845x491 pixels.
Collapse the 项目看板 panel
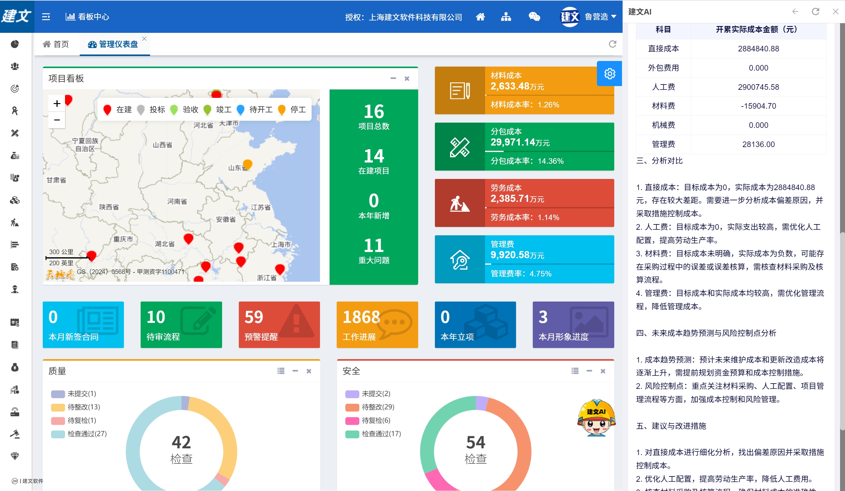point(393,78)
